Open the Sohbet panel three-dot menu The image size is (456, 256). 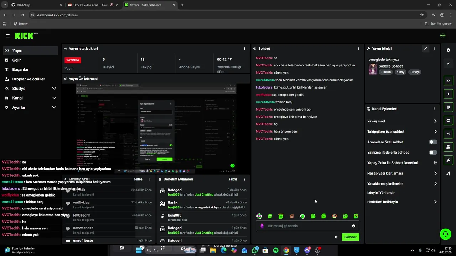pyautogui.click(x=358, y=49)
